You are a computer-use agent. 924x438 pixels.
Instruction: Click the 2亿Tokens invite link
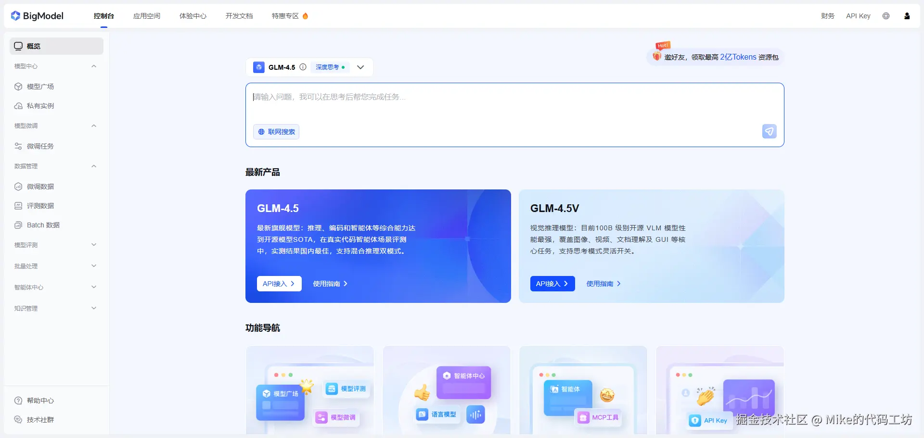pyautogui.click(x=738, y=57)
